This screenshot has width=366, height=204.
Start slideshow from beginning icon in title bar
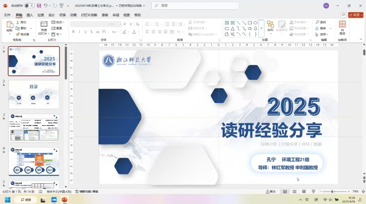click(x=61, y=6)
